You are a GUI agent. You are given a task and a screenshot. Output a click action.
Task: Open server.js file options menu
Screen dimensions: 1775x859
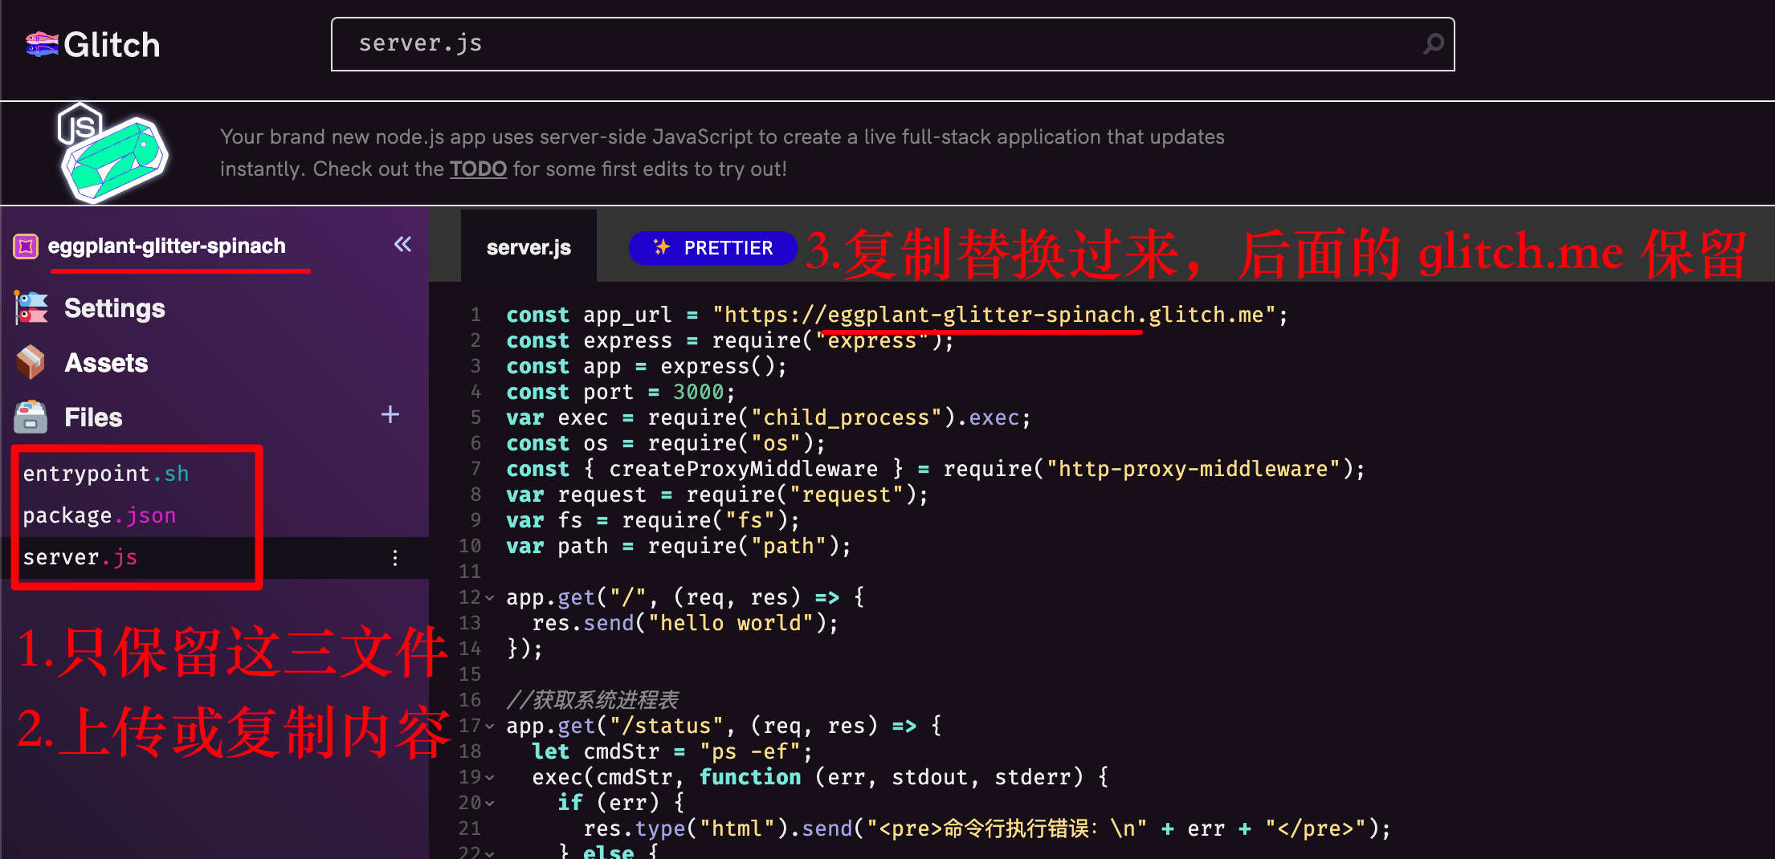point(395,558)
